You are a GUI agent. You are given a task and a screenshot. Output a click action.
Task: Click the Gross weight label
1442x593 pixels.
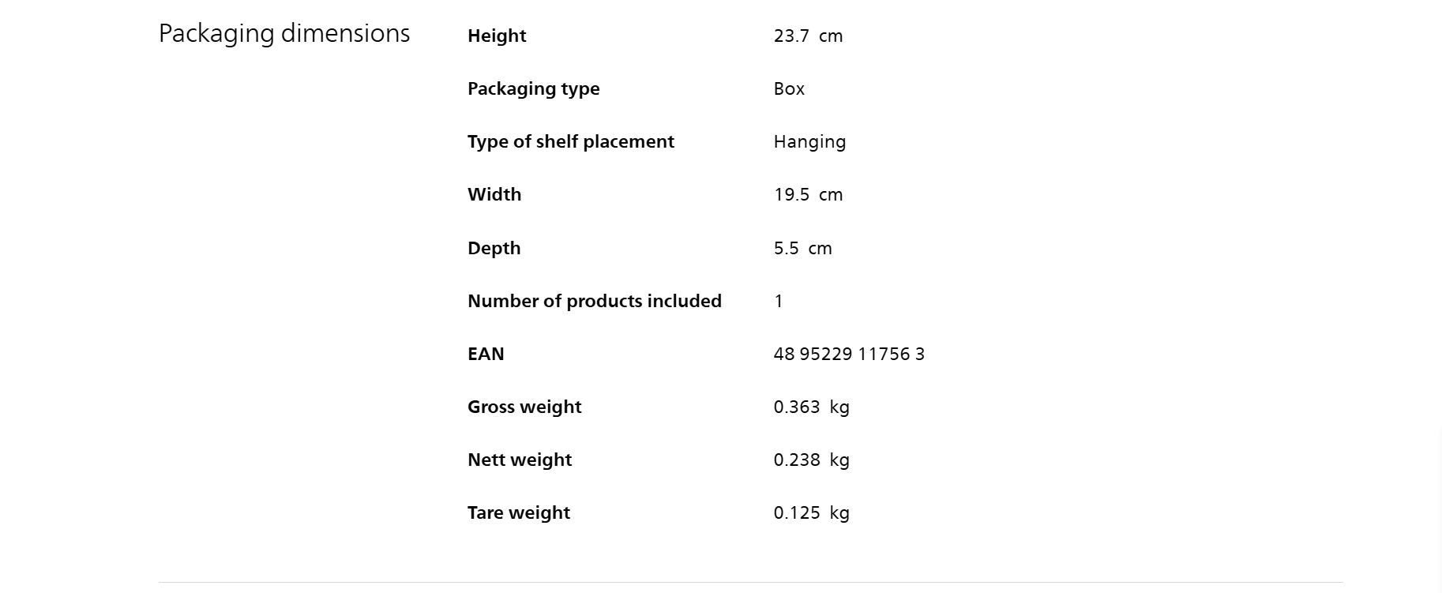(524, 407)
